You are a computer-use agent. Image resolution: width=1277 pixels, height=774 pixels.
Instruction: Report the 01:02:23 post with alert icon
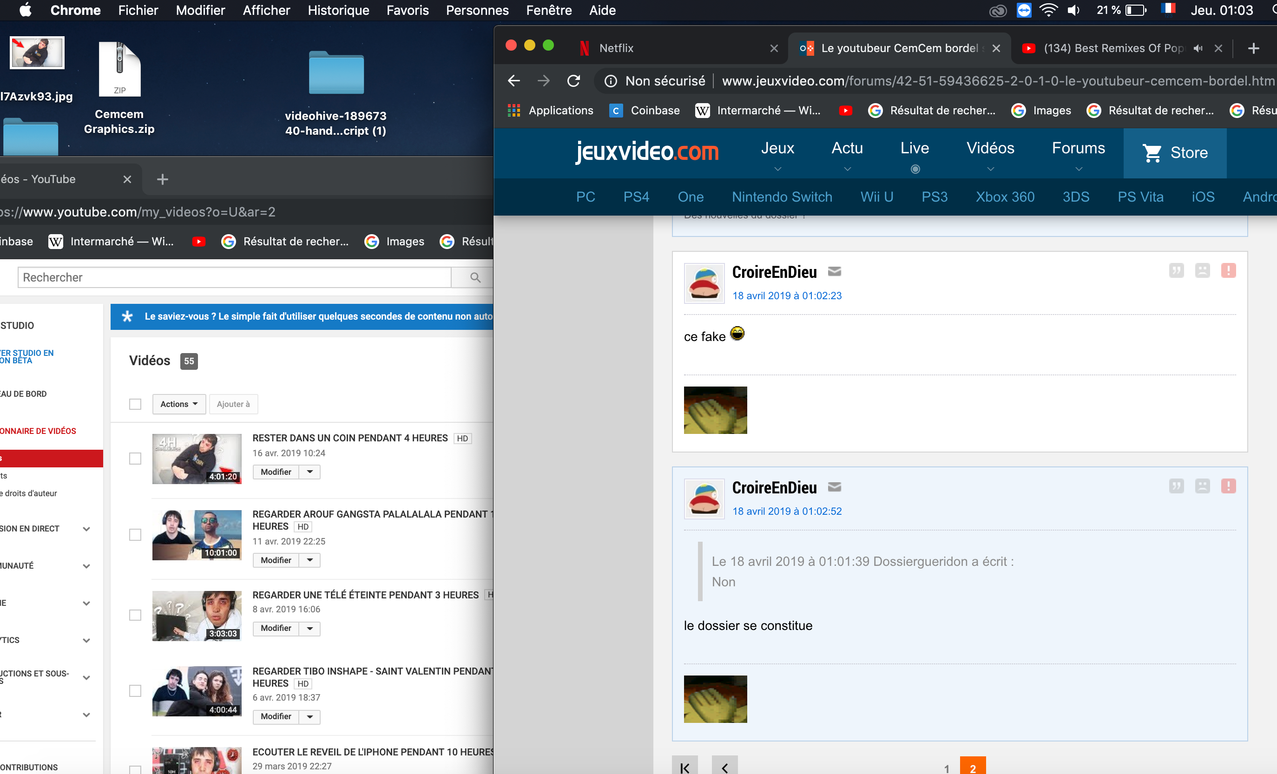click(x=1228, y=270)
